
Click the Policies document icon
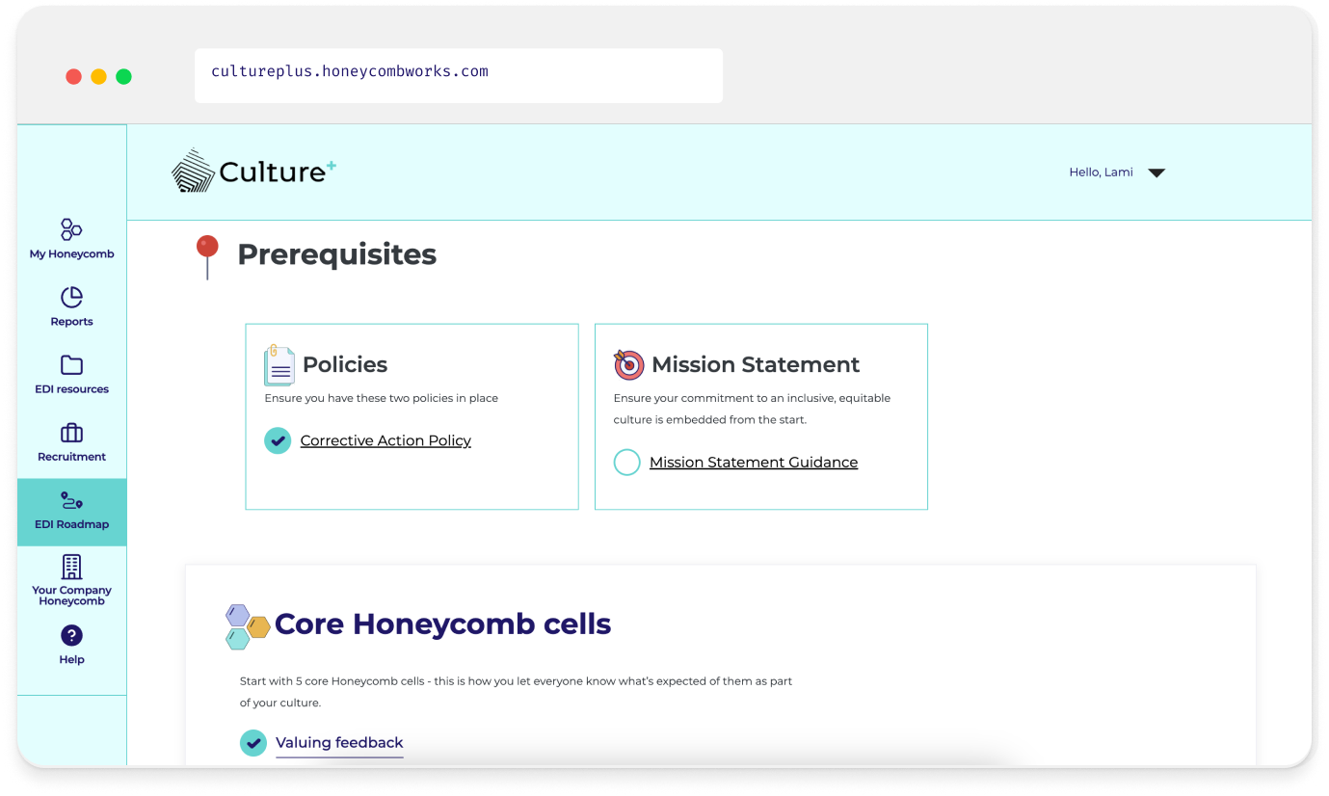[279, 365]
